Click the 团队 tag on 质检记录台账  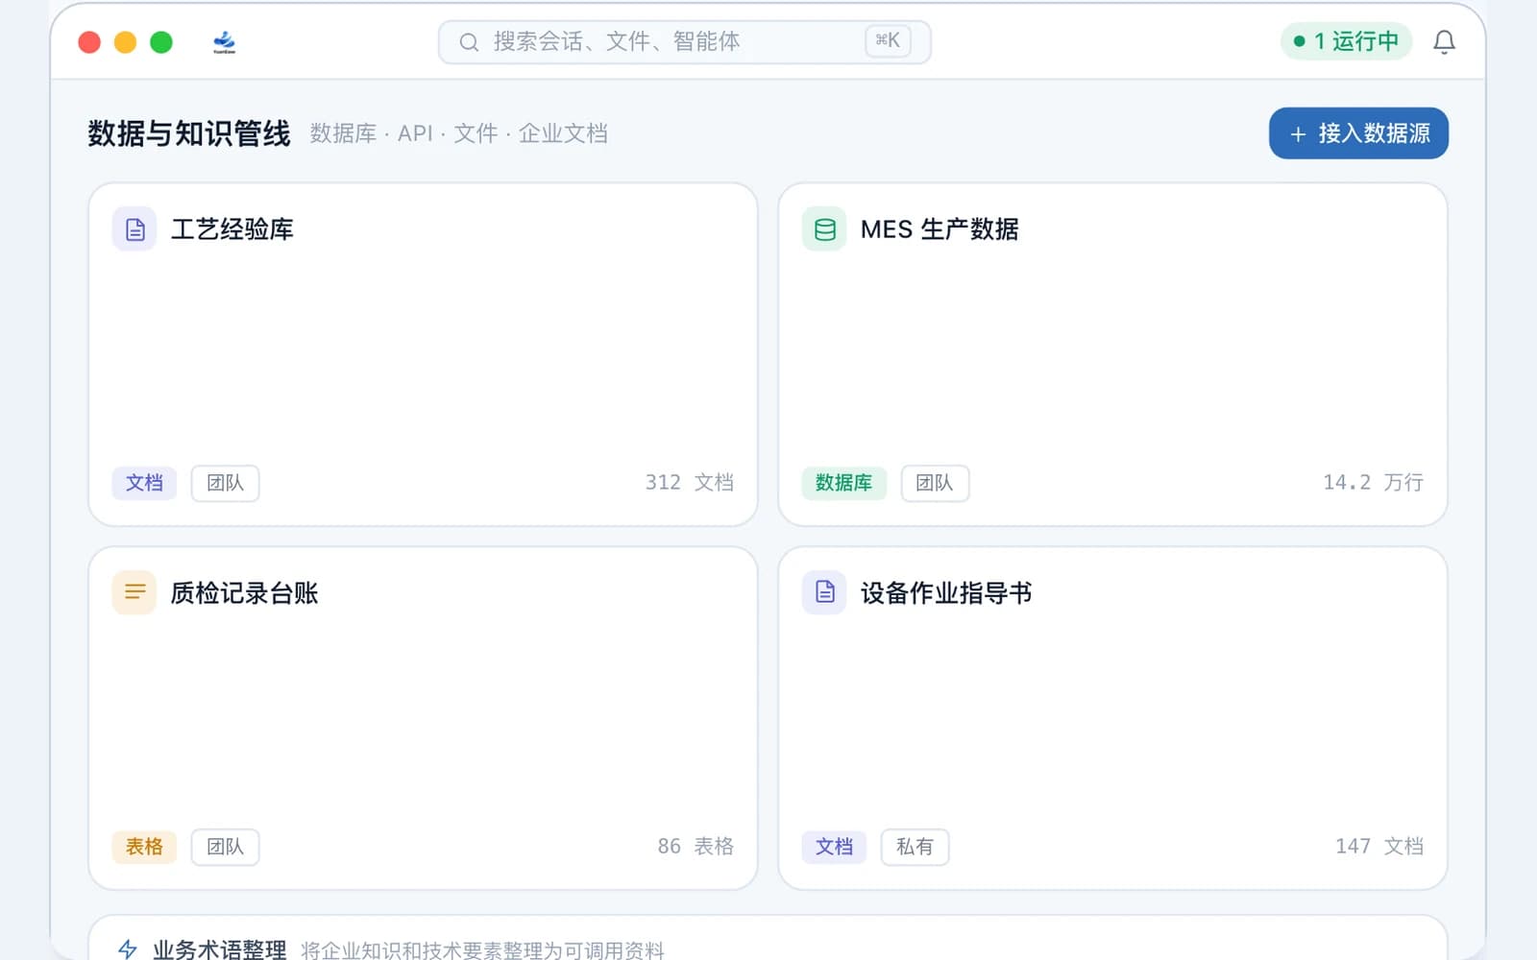[x=225, y=847]
